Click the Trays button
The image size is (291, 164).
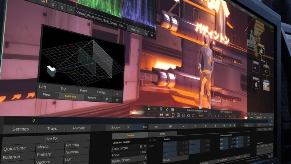click(x=52, y=128)
